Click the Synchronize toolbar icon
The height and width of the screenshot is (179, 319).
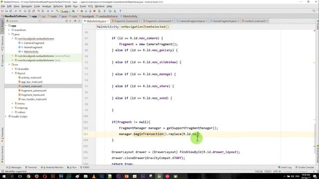tap(10, 11)
